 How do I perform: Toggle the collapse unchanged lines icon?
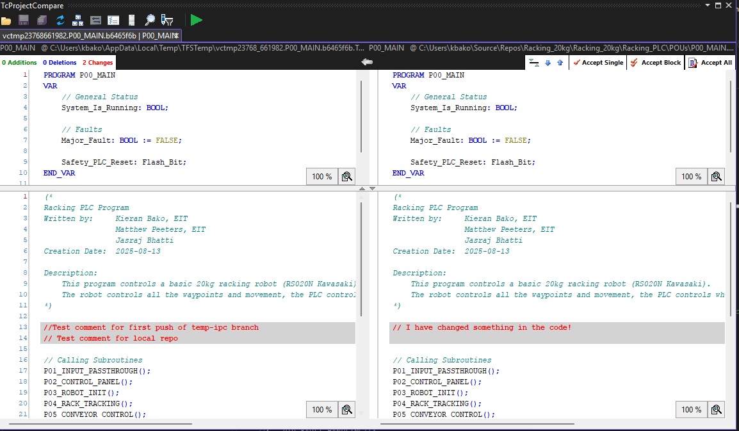click(x=533, y=63)
